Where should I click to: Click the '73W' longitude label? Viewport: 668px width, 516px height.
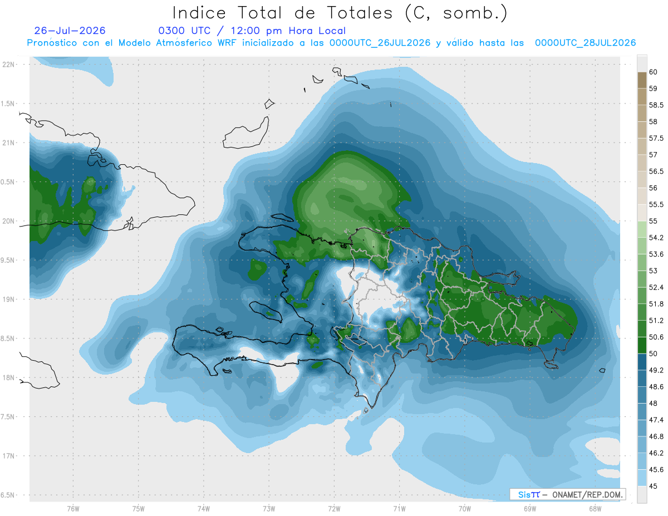269,509
